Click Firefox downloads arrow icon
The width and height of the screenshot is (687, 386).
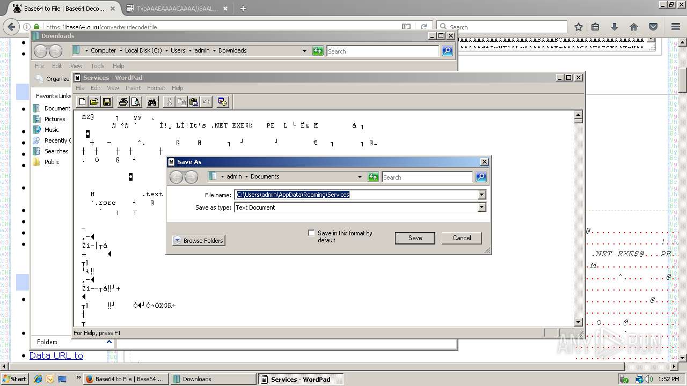(x=615, y=26)
